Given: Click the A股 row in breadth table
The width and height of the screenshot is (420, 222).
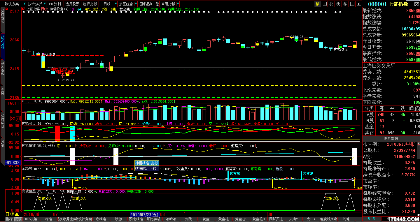Looking at the screenshot, I should point(391,114).
